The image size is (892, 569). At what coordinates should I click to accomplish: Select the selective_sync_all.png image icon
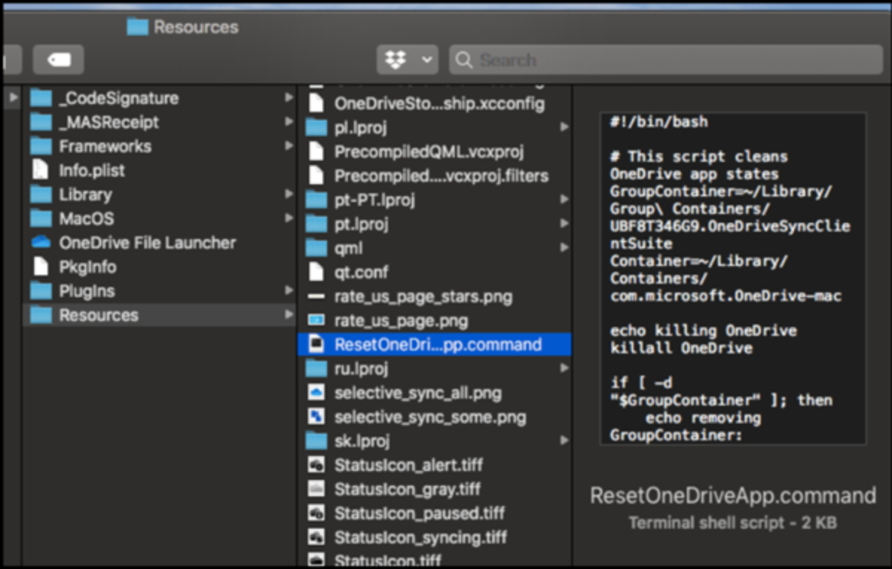click(317, 392)
